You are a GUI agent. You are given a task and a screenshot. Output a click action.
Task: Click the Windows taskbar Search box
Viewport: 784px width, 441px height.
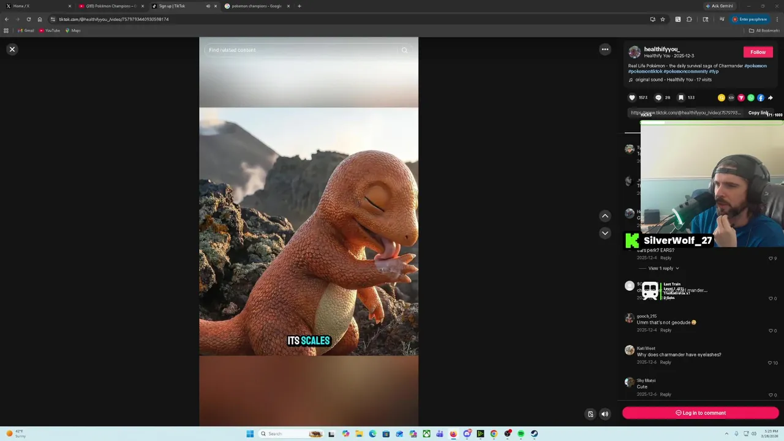[291, 434]
